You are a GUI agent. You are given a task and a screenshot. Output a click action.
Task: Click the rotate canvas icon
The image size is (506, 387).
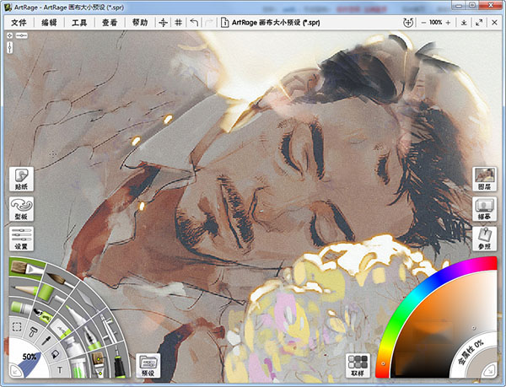[x=408, y=23]
